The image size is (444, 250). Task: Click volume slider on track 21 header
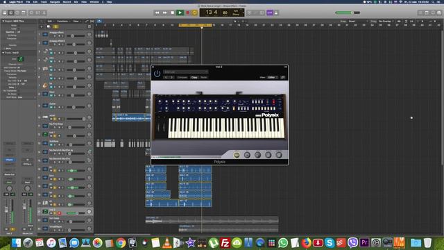tap(73, 213)
